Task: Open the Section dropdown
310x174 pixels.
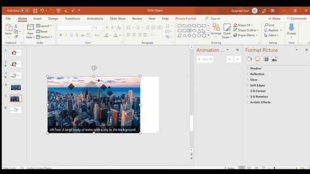Action: coord(44,37)
